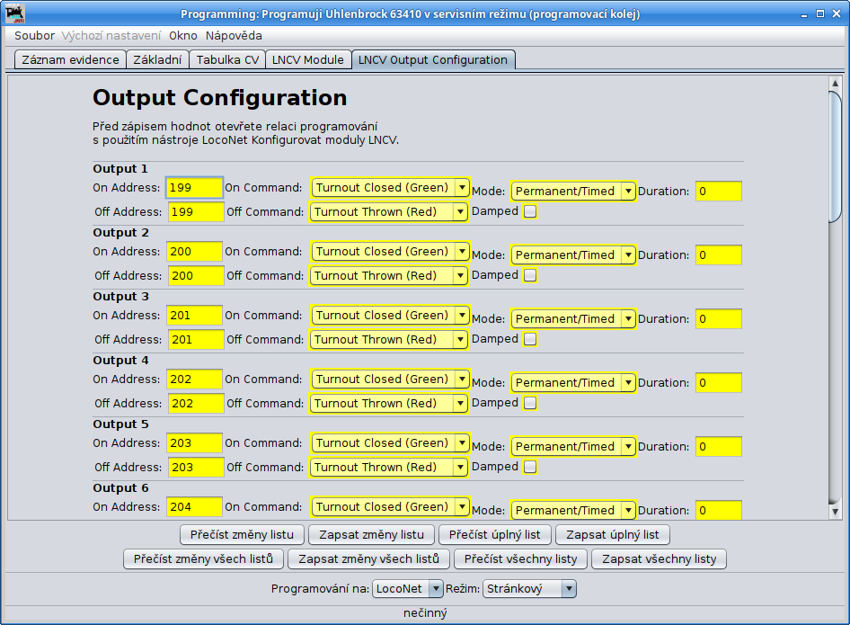
Task: Check the Damped box under Output 5
Action: (530, 467)
